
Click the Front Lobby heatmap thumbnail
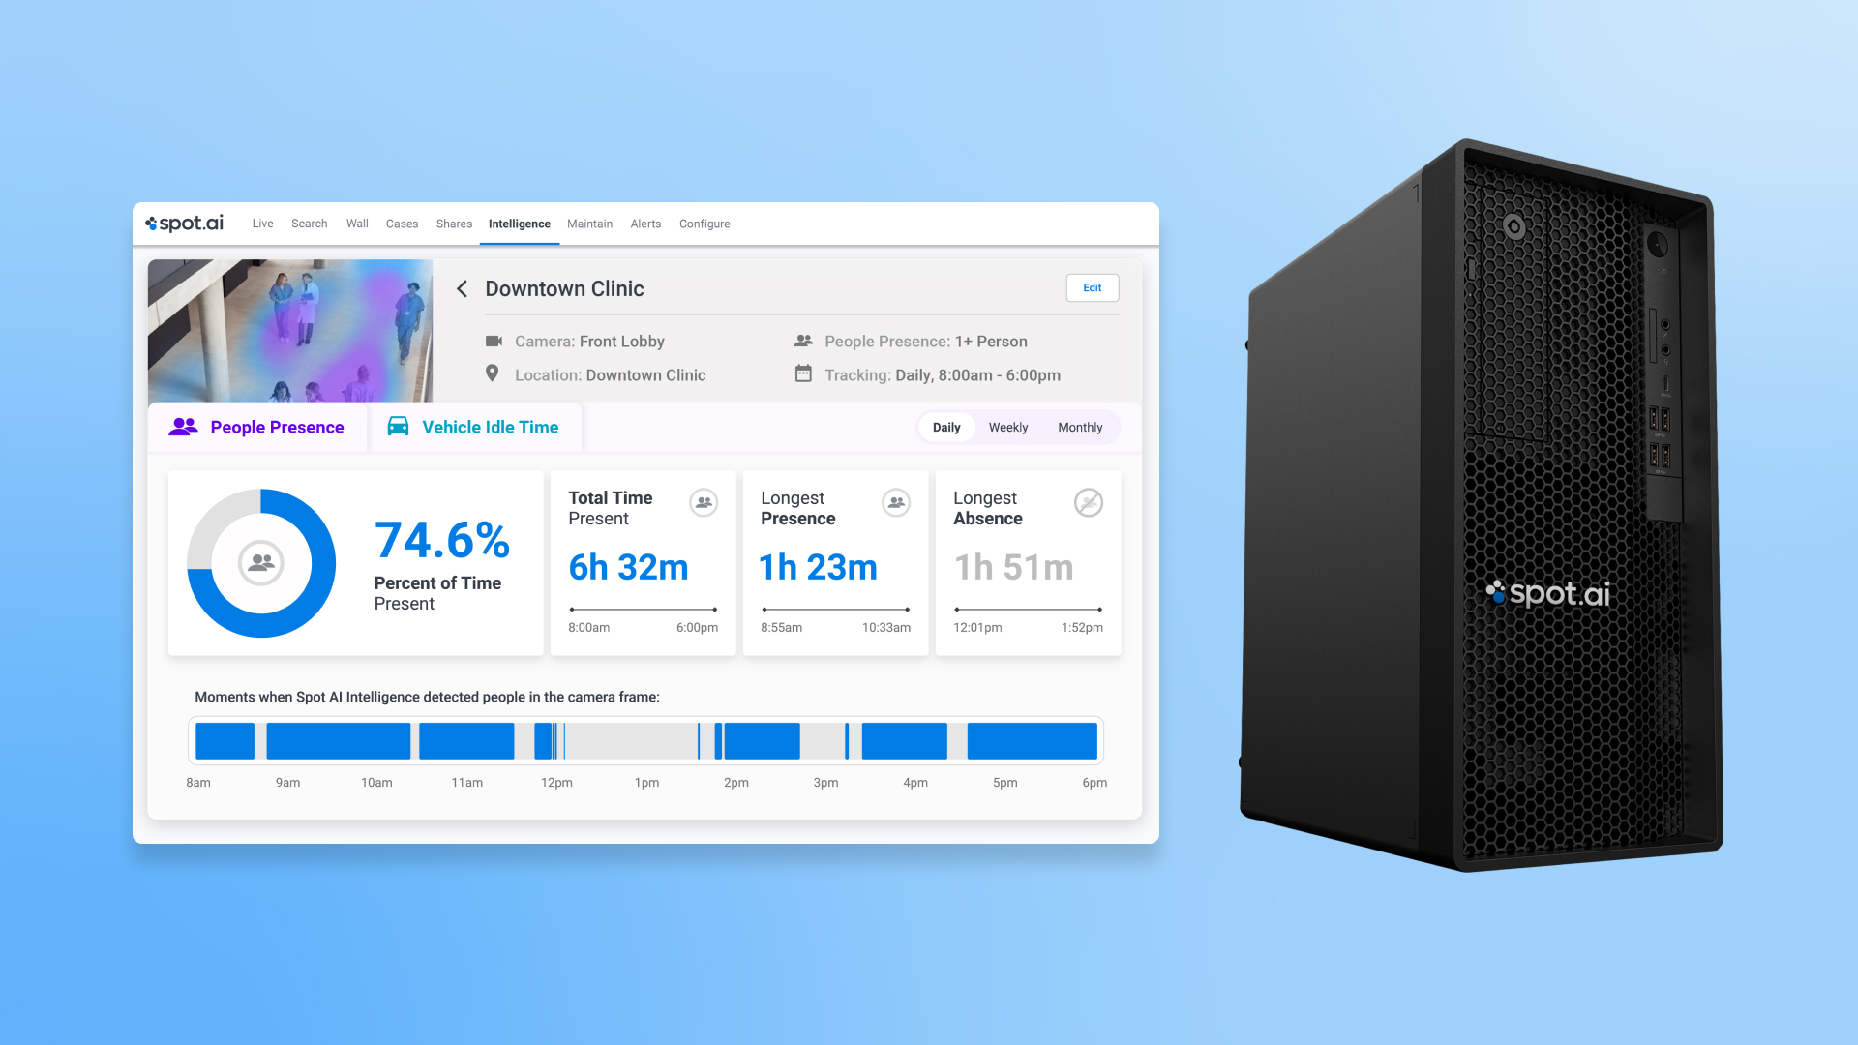click(289, 330)
